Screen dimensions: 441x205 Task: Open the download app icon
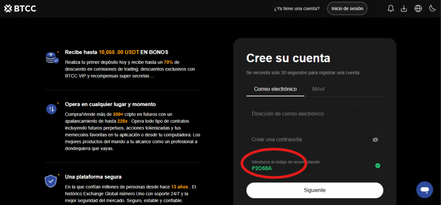[x=404, y=9]
